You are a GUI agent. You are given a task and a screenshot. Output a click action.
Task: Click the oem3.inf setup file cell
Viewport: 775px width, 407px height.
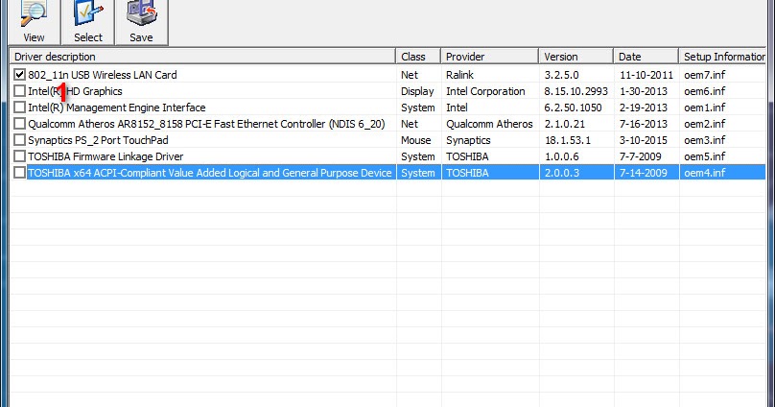705,140
